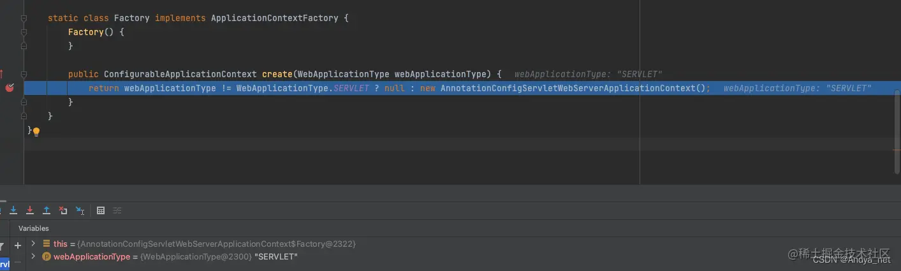
Task: Click AnnotationConfigServletWebServerApplicationContext$Factory@2322 value
Action: [x=216, y=244]
